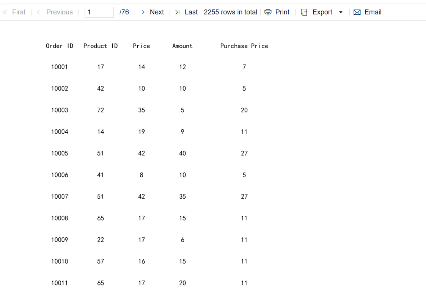Click Amount 20 in order 10011
This screenshot has height=290, width=426.
[x=182, y=283]
